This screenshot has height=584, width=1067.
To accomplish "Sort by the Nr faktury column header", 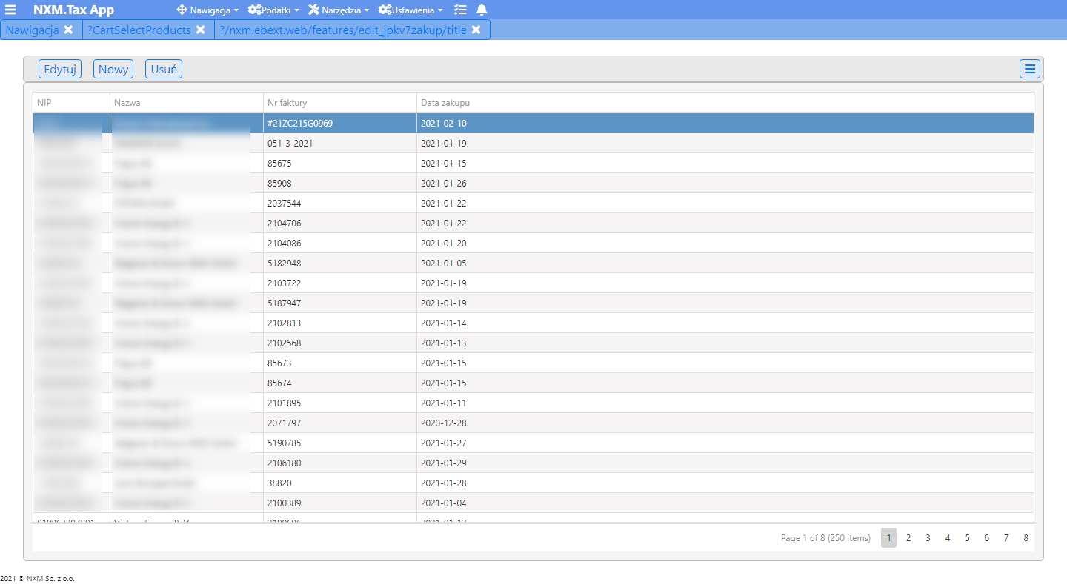I will (340, 102).
